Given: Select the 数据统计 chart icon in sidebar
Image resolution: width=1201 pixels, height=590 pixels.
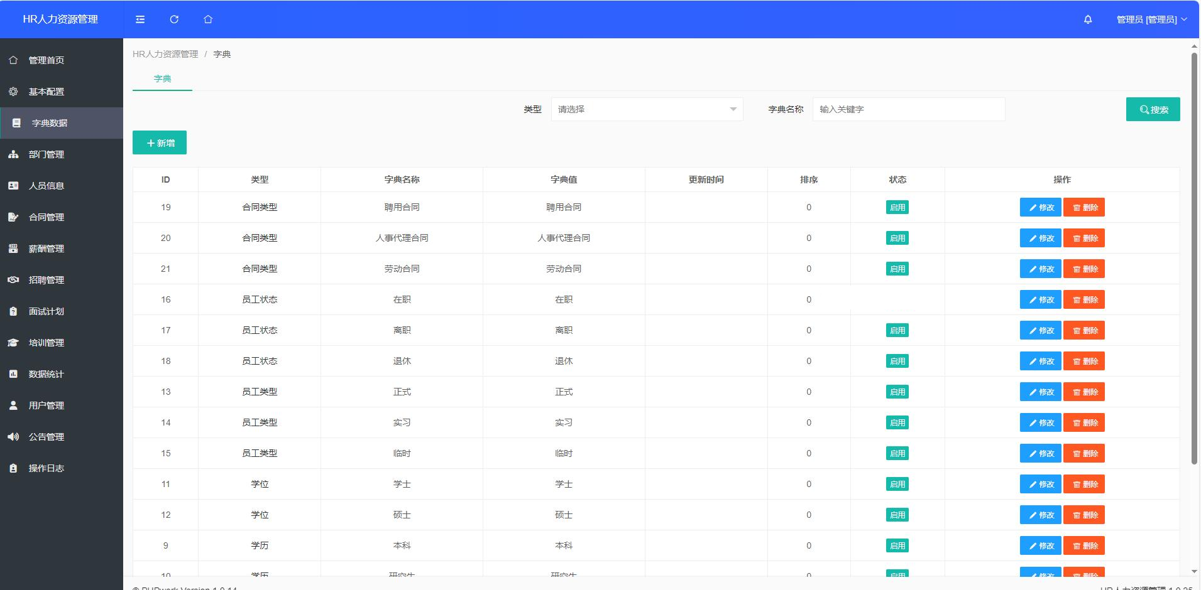Looking at the screenshot, I should (x=13, y=374).
